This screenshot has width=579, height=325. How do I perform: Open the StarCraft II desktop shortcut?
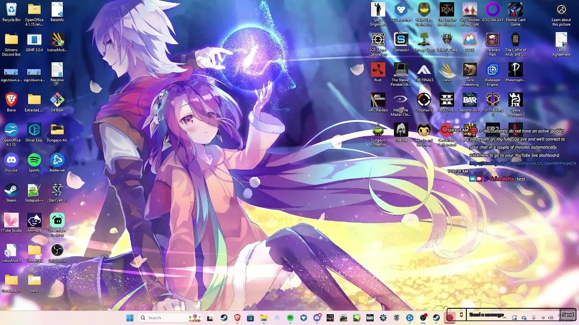point(57,193)
